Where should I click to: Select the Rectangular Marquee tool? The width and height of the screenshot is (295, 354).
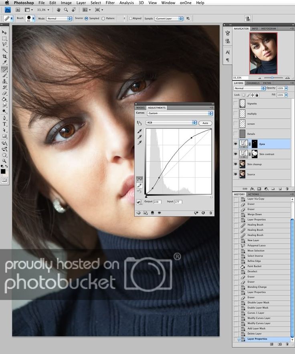click(x=4, y=38)
